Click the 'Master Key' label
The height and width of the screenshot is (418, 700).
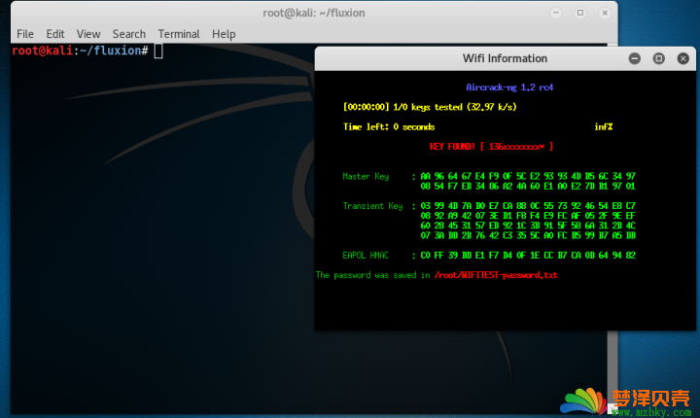pos(366,176)
